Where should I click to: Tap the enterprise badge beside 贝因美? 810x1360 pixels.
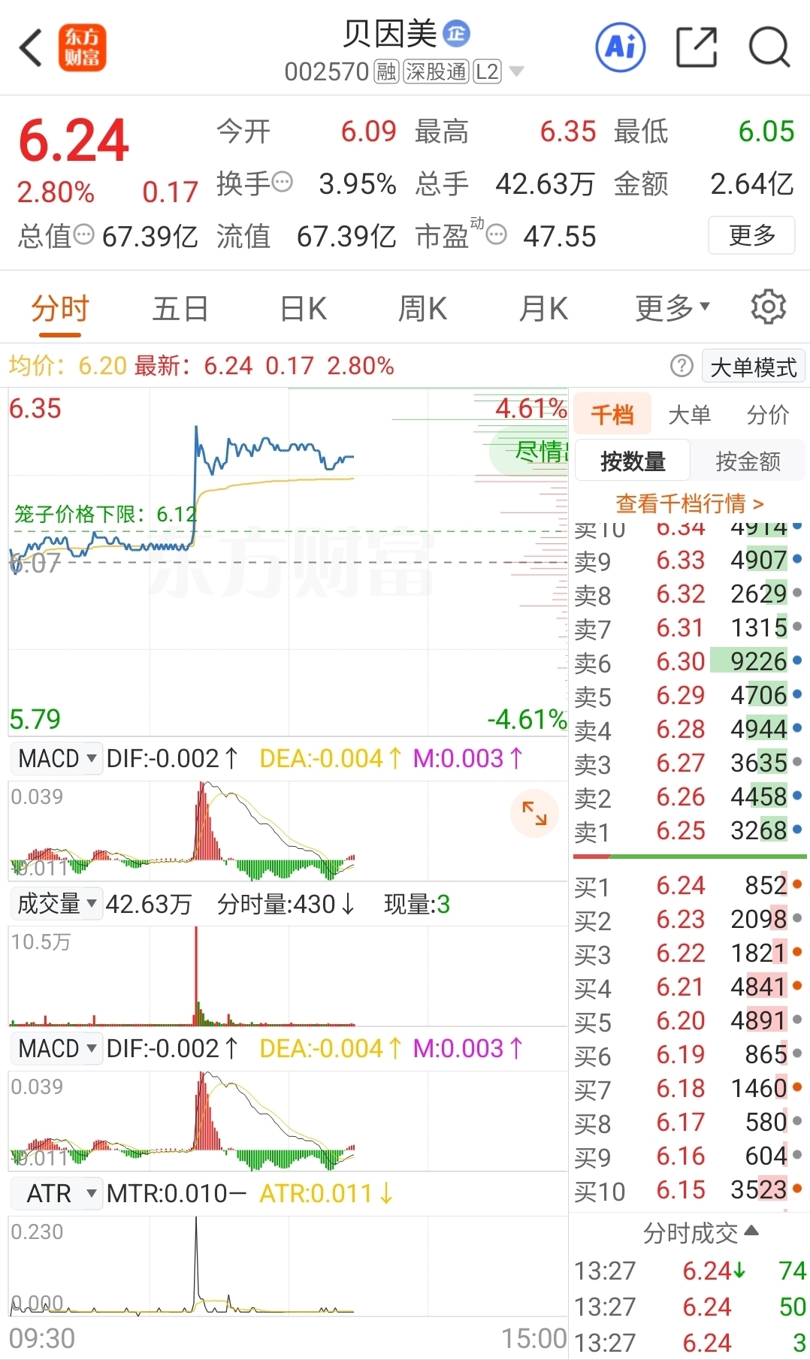coord(456,33)
